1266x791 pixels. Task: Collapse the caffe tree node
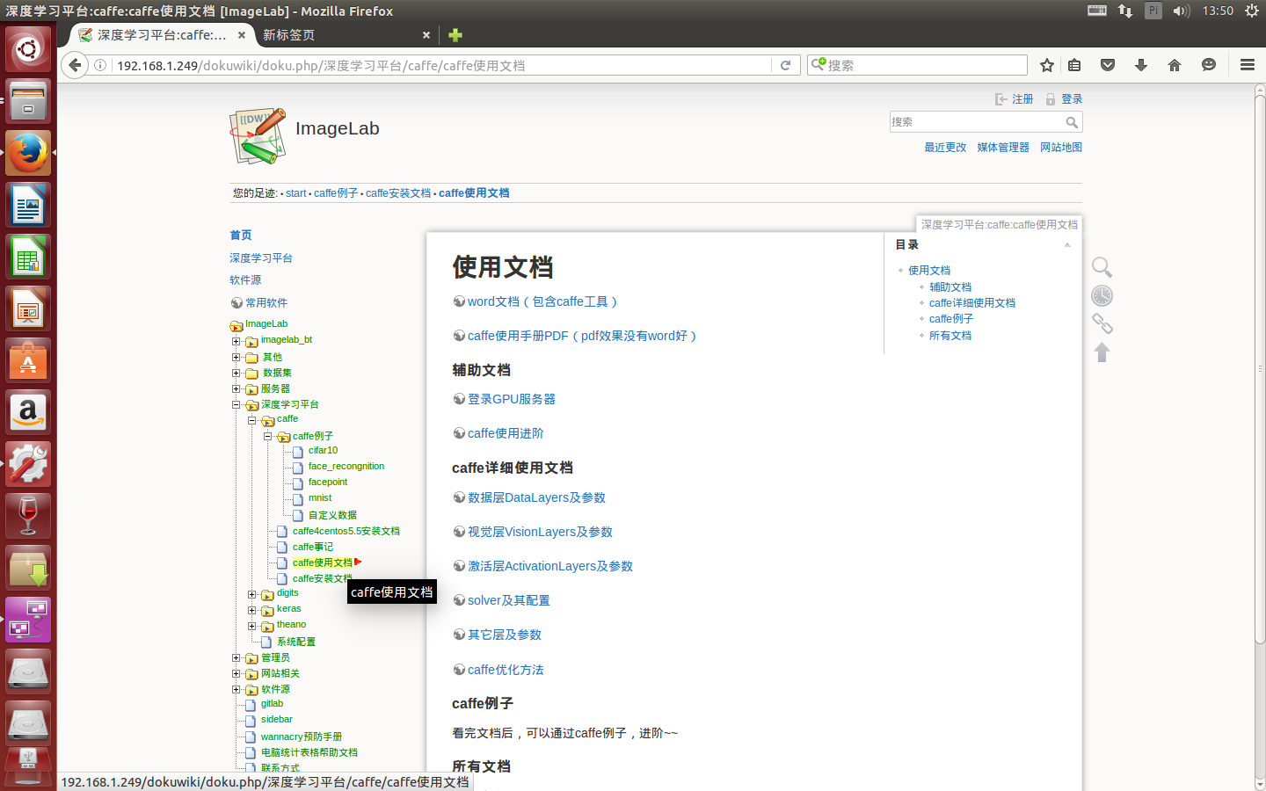click(251, 420)
